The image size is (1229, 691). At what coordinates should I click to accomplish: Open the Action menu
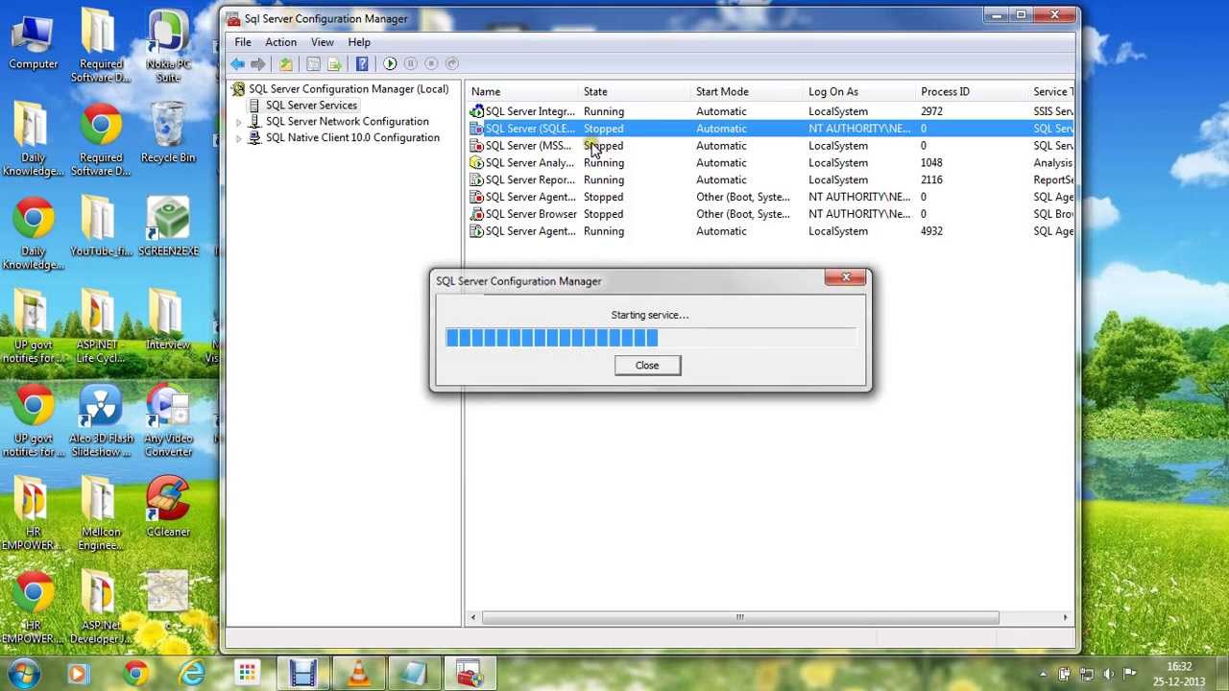click(280, 42)
